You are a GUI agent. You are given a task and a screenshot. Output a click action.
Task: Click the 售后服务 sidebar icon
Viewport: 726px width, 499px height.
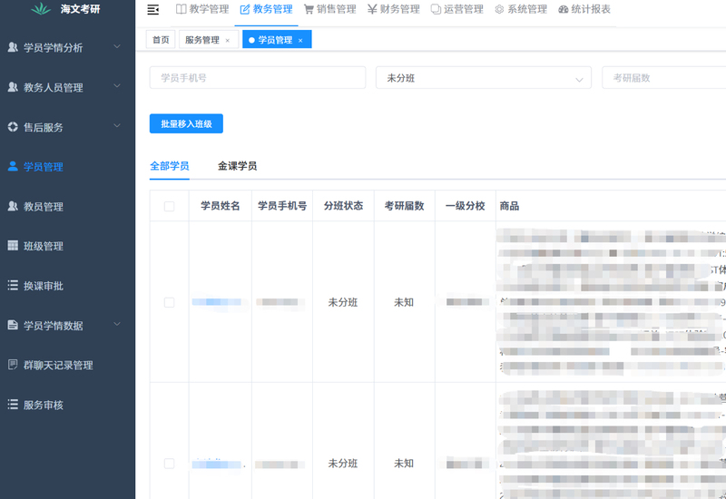[13, 127]
